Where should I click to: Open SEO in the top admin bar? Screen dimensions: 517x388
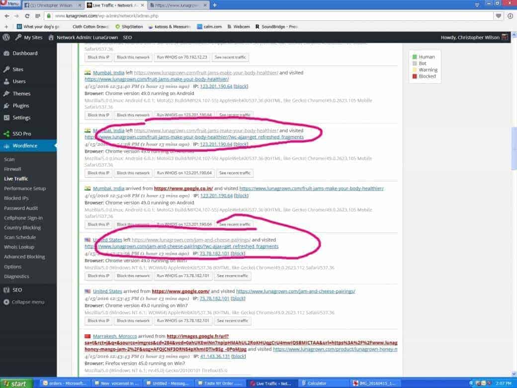pos(127,37)
